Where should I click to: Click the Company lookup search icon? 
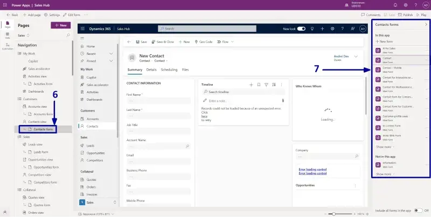(x=357, y=156)
